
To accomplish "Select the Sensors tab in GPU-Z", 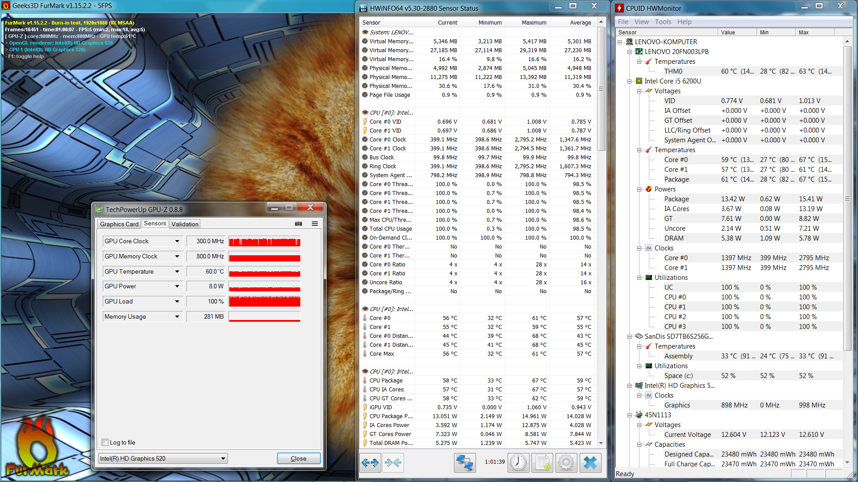I will [x=155, y=223].
